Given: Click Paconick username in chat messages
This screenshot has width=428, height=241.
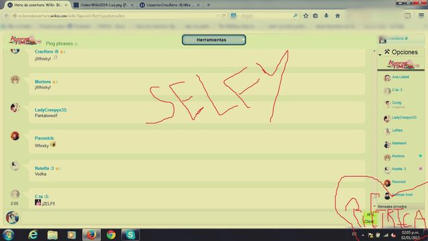Looking at the screenshot, I should tap(45, 138).
